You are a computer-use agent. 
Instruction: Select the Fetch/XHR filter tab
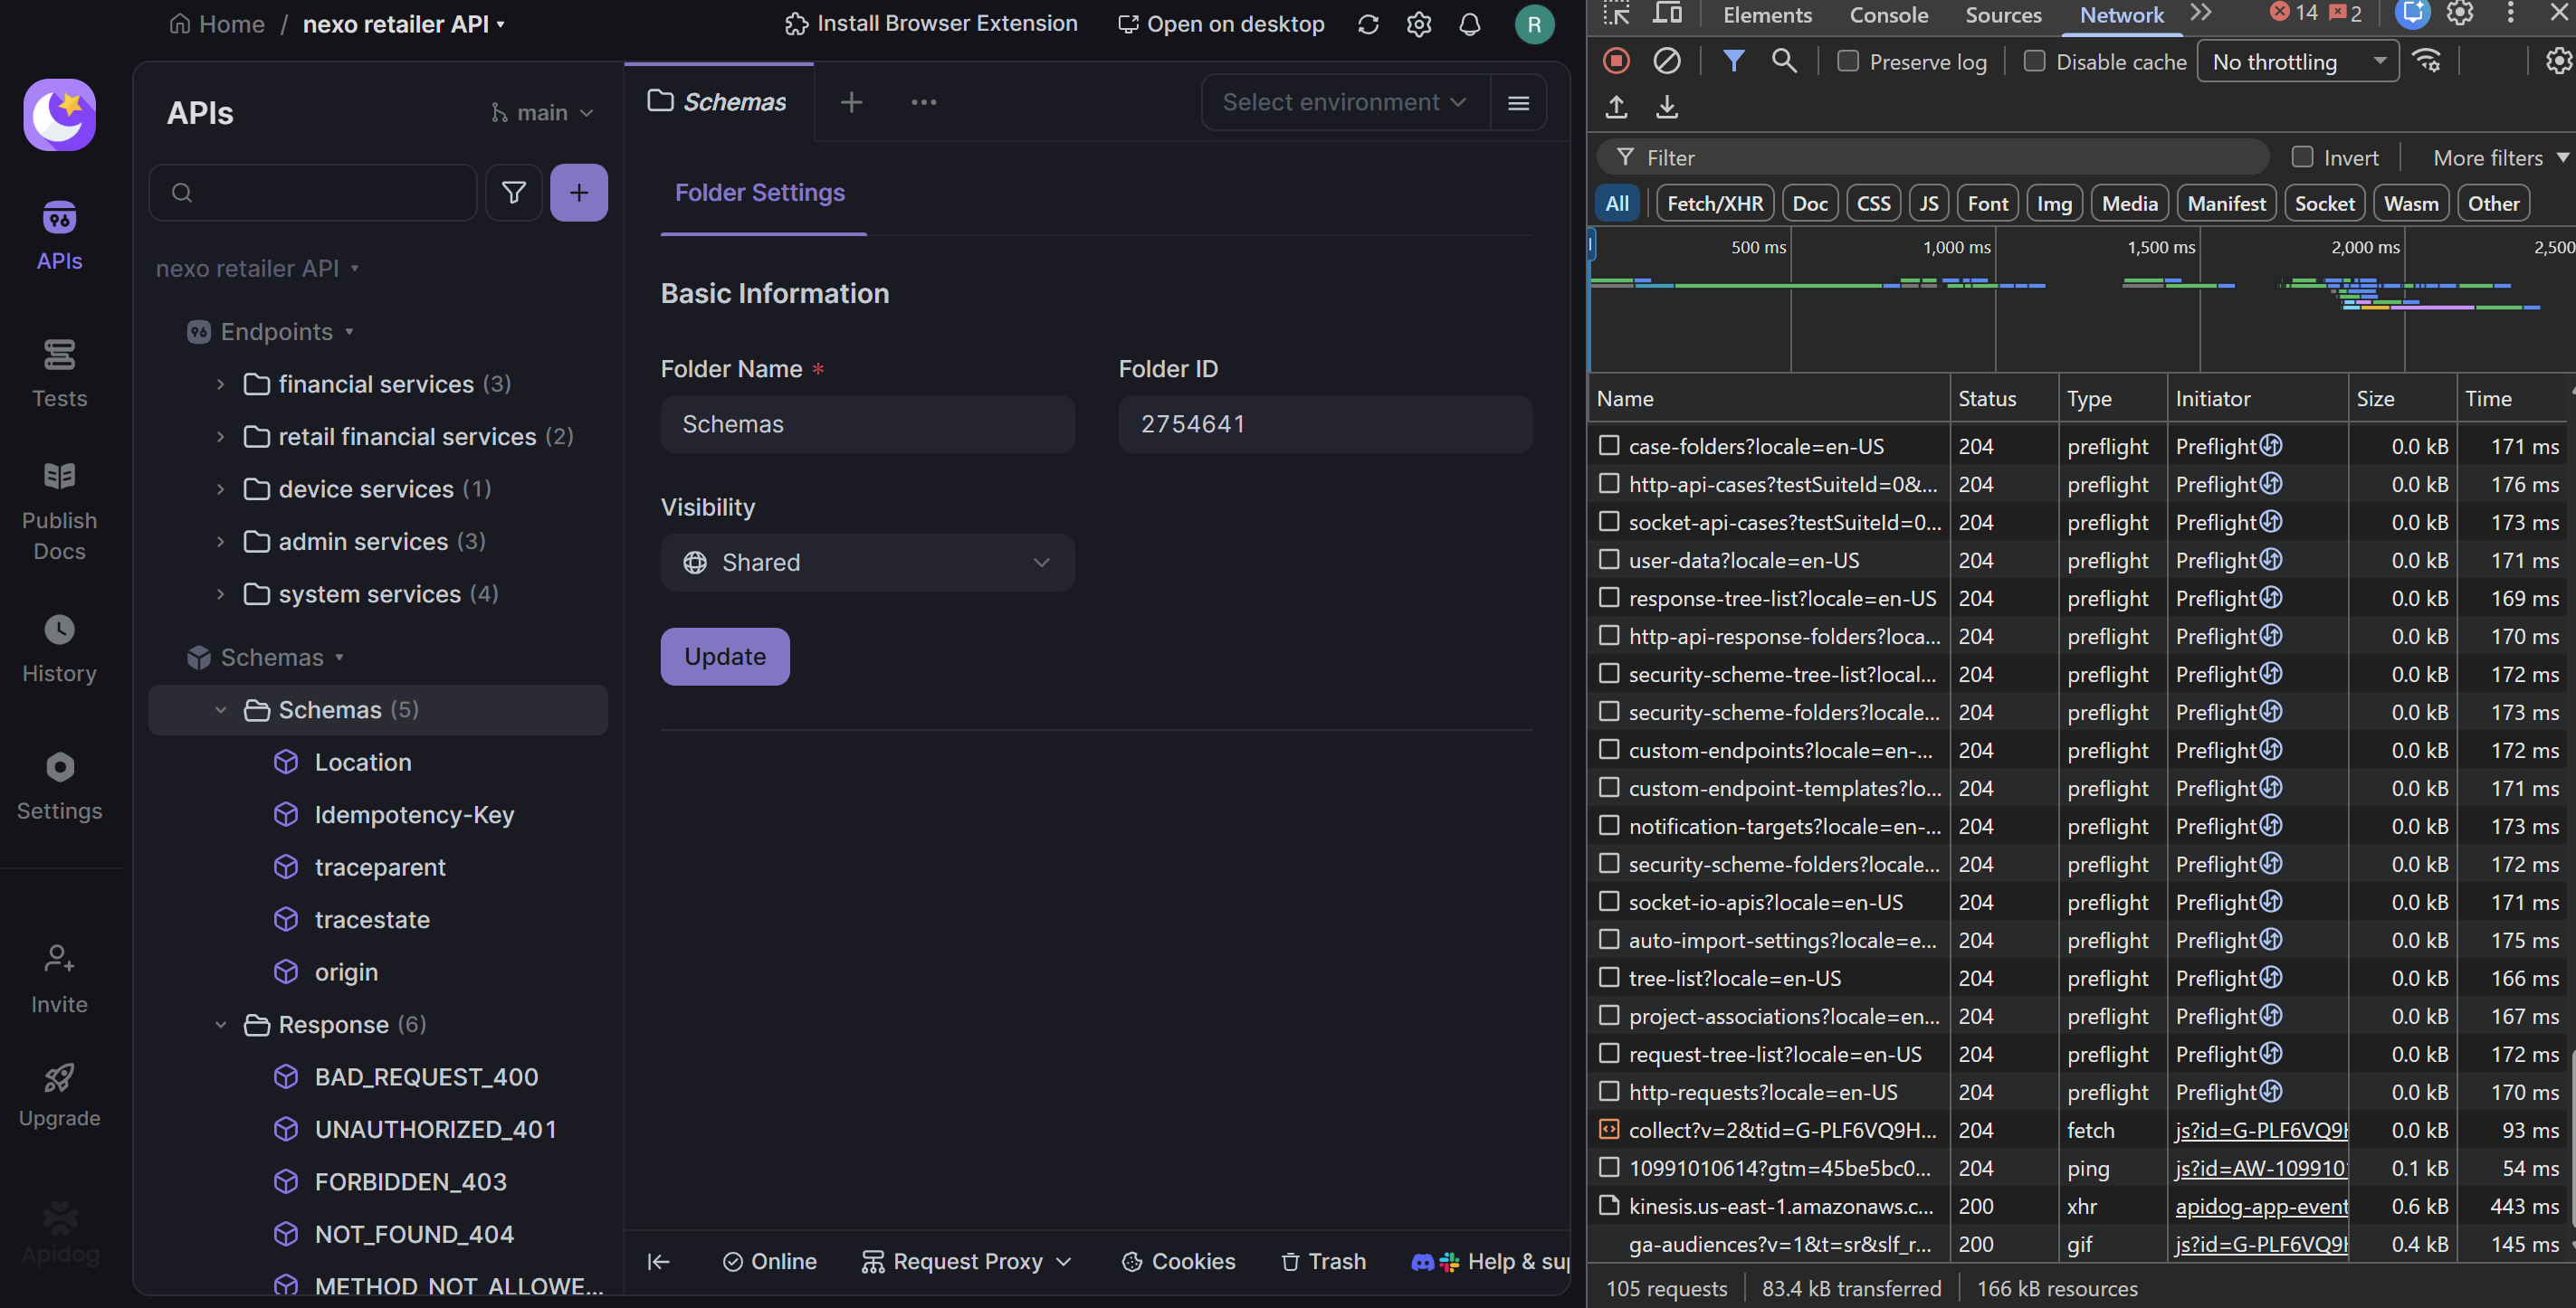coord(1714,204)
